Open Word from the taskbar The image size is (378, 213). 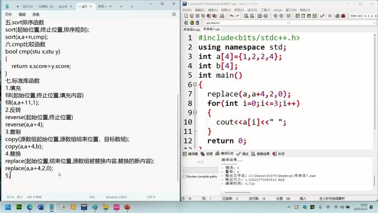pyautogui.click(x=41, y=207)
